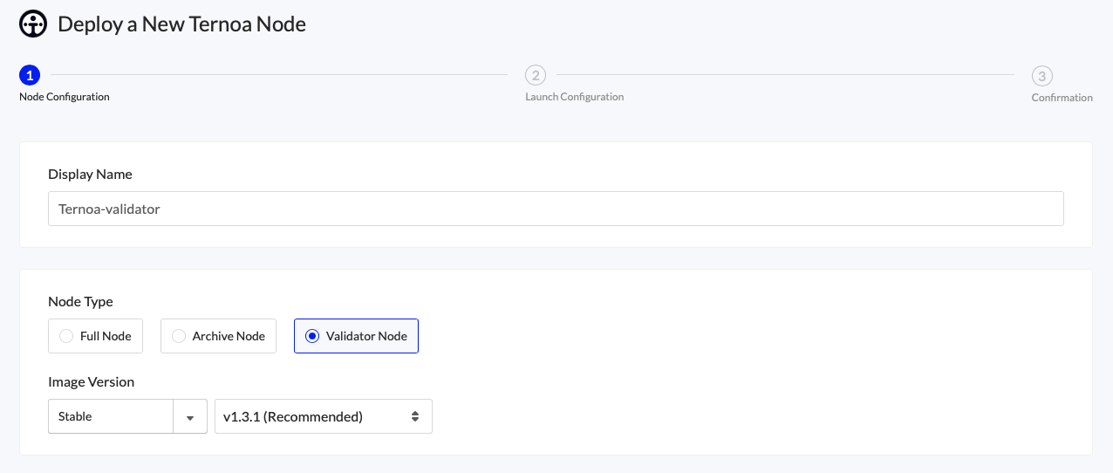
Task: Switch to the Launch Configuration step label
Action: point(574,97)
